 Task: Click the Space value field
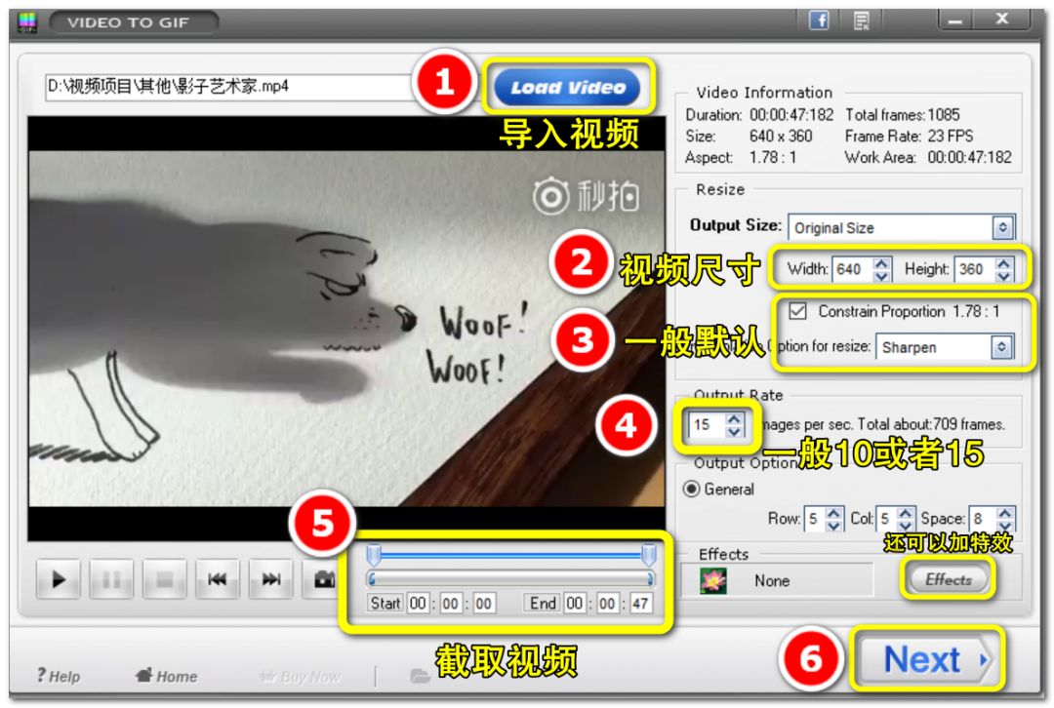coord(982,519)
